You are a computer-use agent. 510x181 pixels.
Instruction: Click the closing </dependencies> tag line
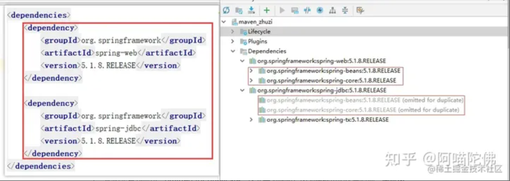click(x=40, y=166)
